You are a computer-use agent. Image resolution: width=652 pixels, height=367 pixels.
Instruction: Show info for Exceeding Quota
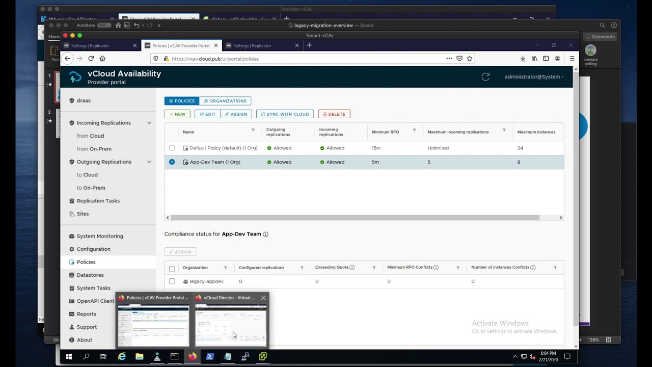point(352,268)
